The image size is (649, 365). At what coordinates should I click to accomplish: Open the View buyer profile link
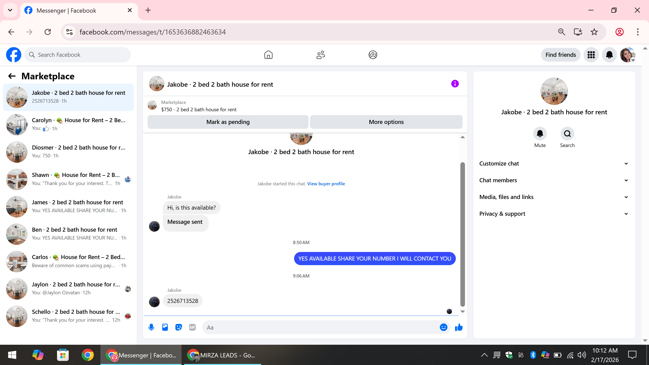pos(326,184)
